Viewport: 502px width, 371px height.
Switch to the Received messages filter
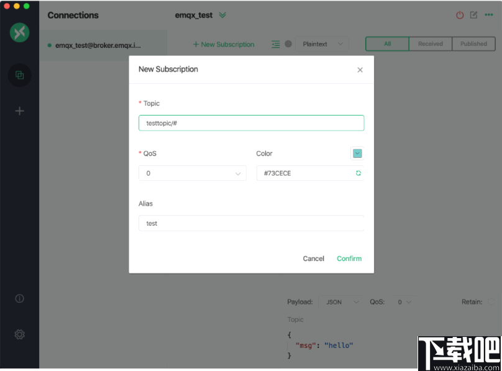pos(430,44)
